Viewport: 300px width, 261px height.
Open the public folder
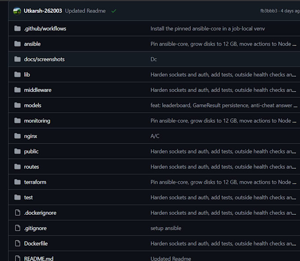[x=31, y=151]
